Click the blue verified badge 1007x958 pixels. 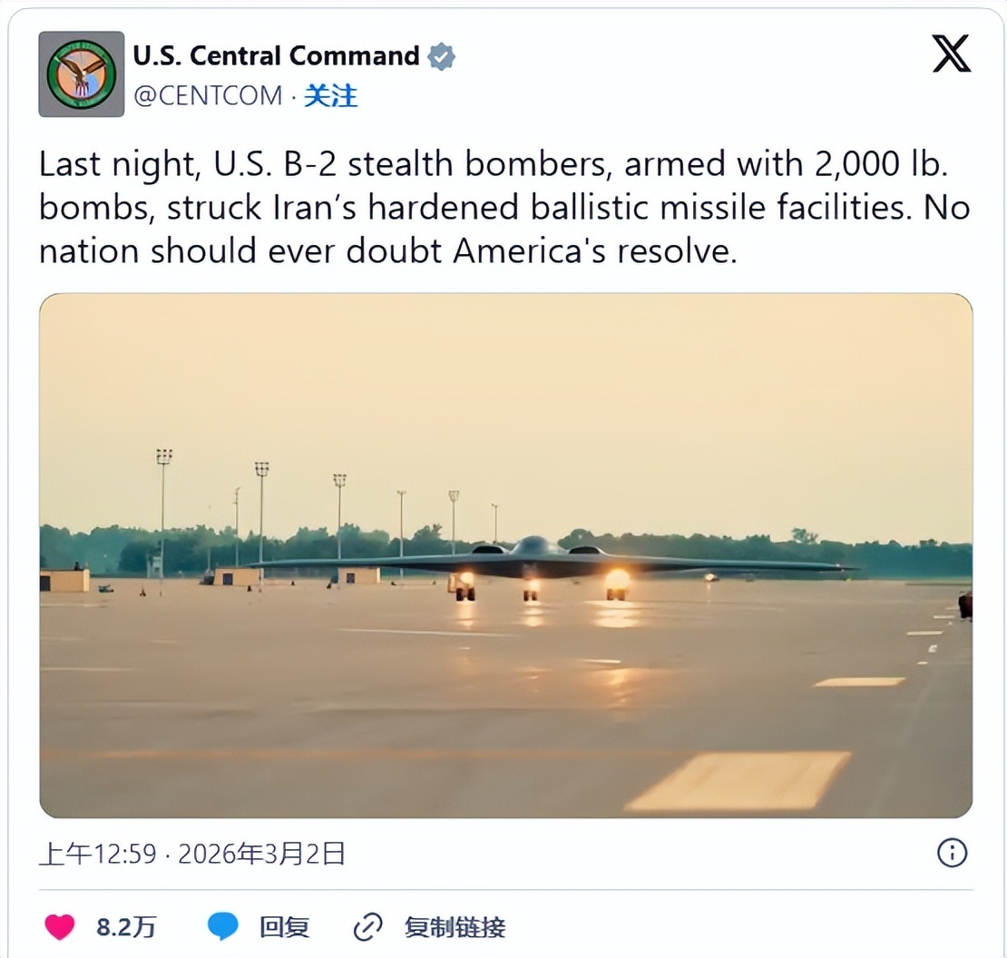pos(441,56)
